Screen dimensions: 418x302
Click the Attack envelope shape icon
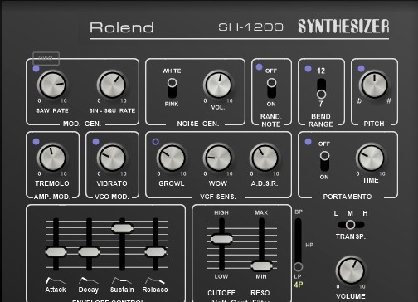coord(56,280)
